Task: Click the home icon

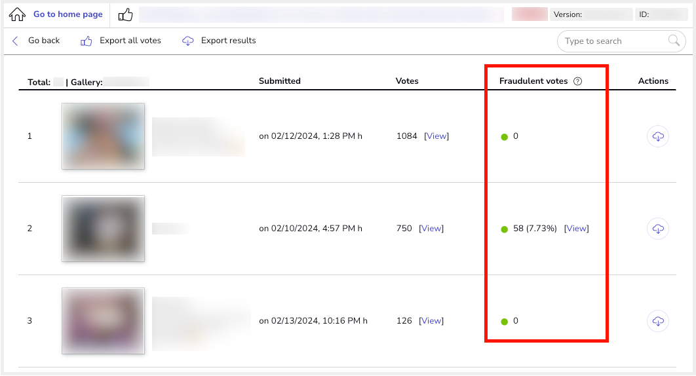Action: [17, 14]
